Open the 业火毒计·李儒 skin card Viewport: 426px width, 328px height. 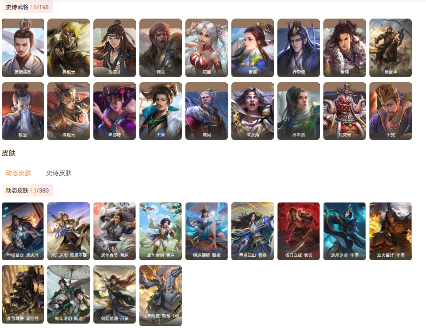point(391,231)
